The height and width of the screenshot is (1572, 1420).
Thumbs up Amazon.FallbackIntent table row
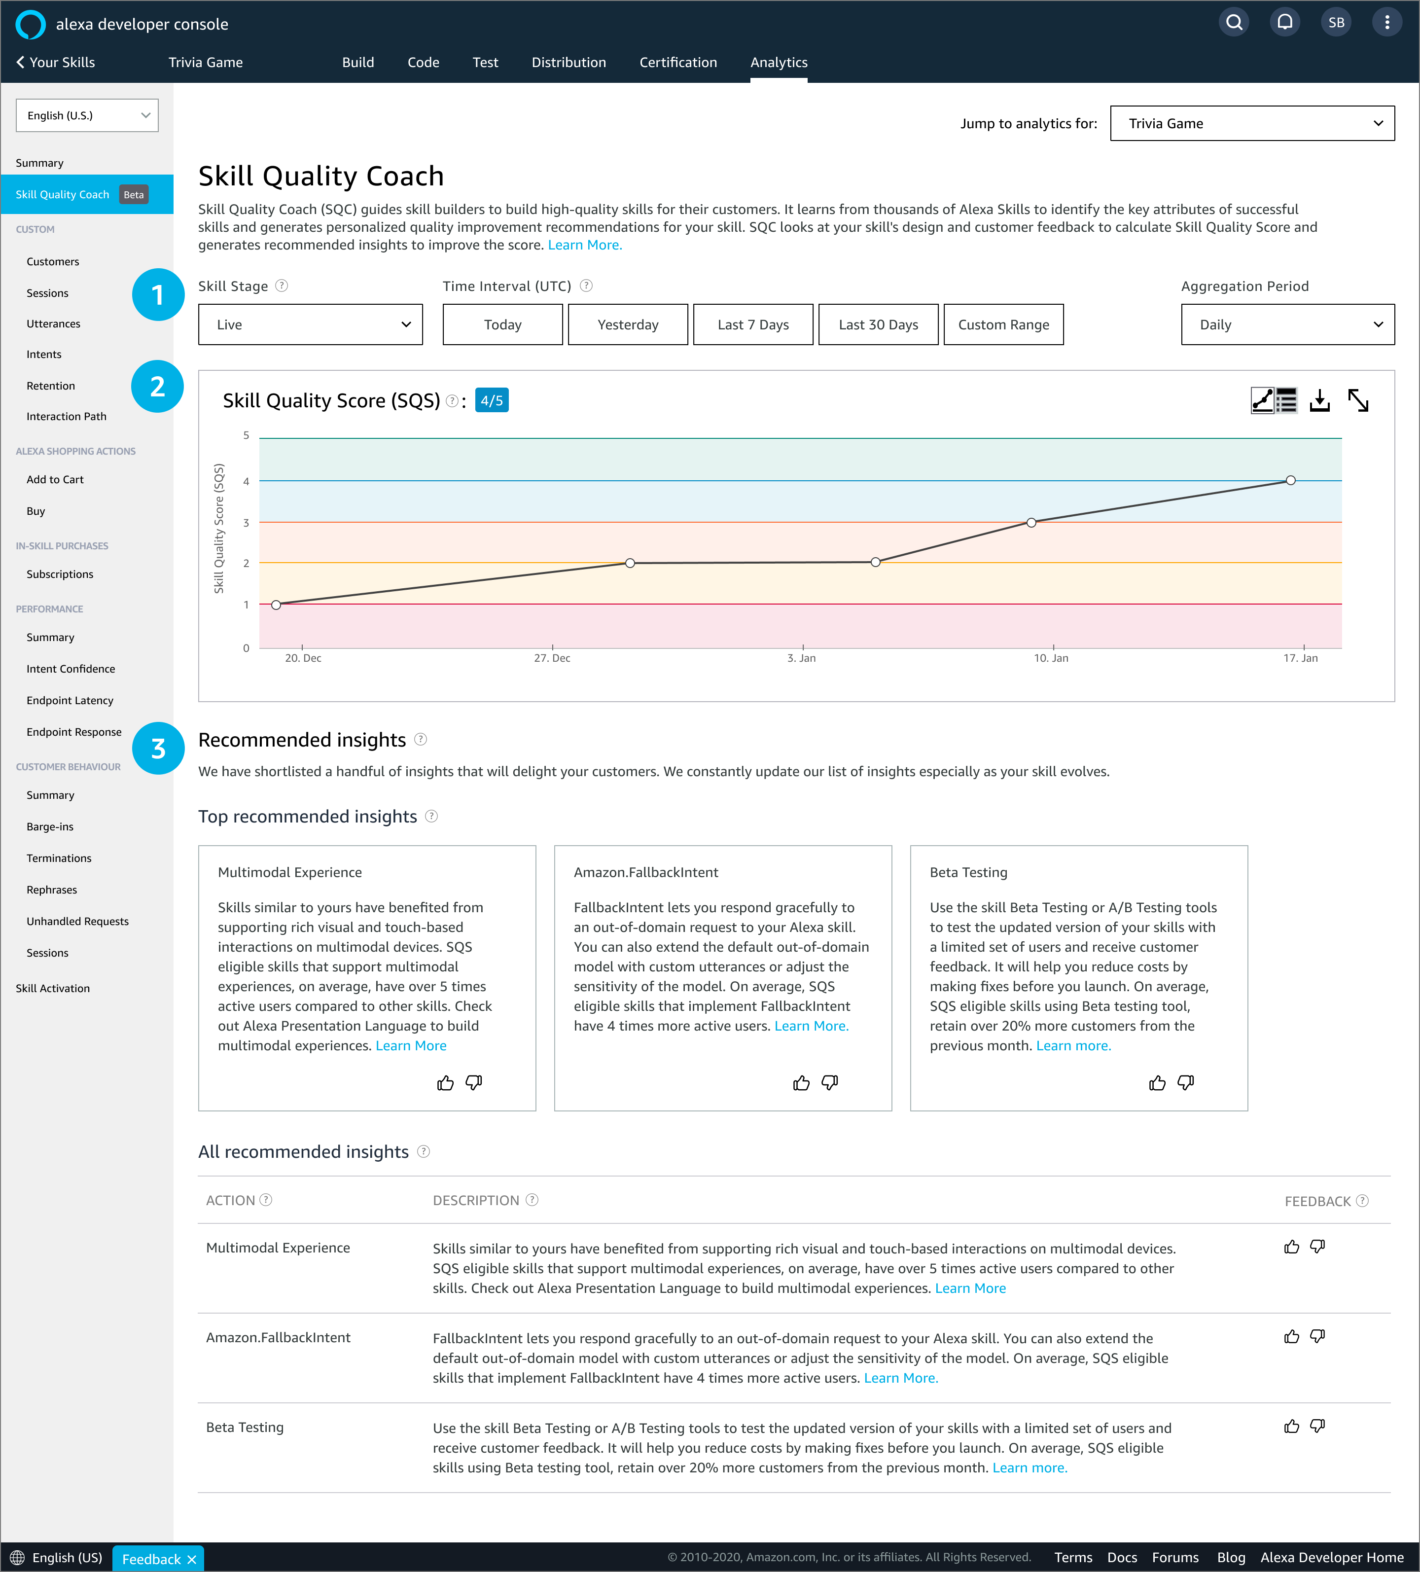(1291, 1336)
